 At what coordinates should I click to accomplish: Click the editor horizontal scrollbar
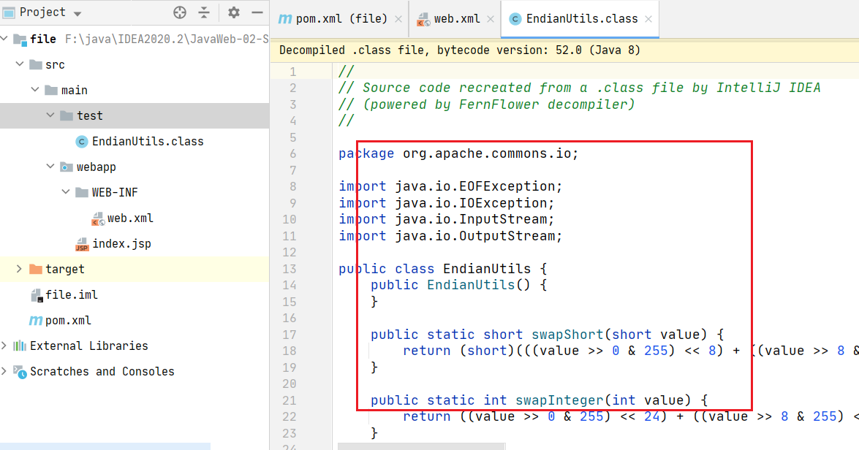(x=420, y=445)
